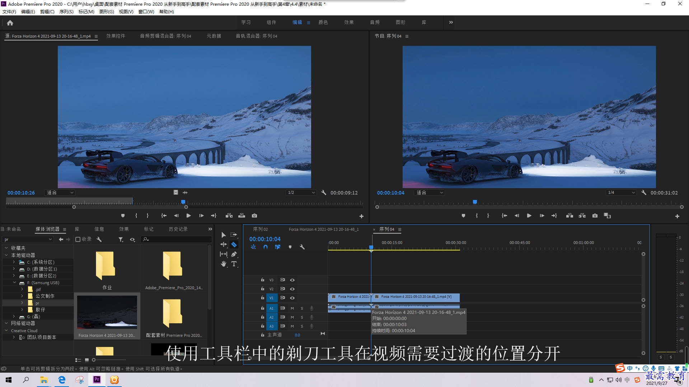Select the 公文制作 folder in tree
The width and height of the screenshot is (689, 387).
coord(45,296)
